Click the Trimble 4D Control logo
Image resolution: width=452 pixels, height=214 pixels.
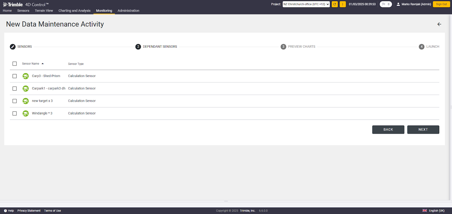tap(26, 5)
